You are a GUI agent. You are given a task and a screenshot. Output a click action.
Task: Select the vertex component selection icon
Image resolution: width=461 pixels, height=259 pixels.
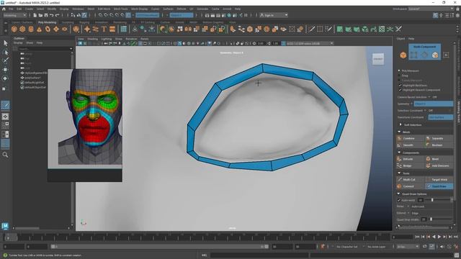click(x=414, y=55)
